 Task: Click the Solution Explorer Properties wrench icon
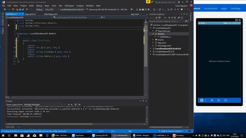click(x=178, y=18)
